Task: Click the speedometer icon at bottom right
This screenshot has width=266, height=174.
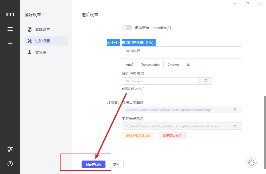Action: (251, 163)
